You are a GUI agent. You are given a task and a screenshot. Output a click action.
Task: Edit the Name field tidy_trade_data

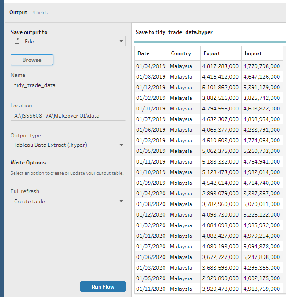point(68,85)
